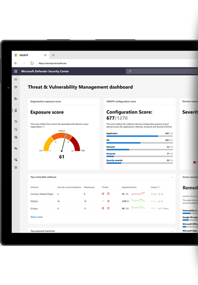Click the Application score progress bar
The image size is (198, 285).
point(140,136)
